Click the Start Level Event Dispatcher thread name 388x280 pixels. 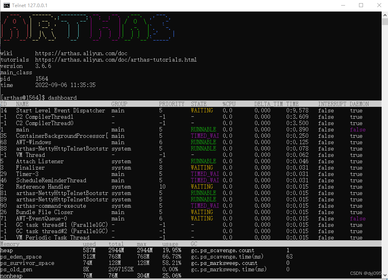click(x=60, y=110)
